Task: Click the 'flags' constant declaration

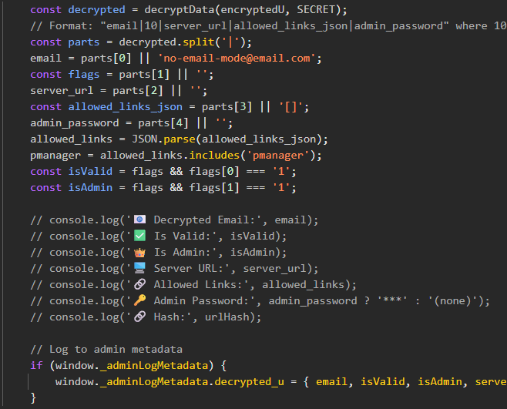Action: 84,75
